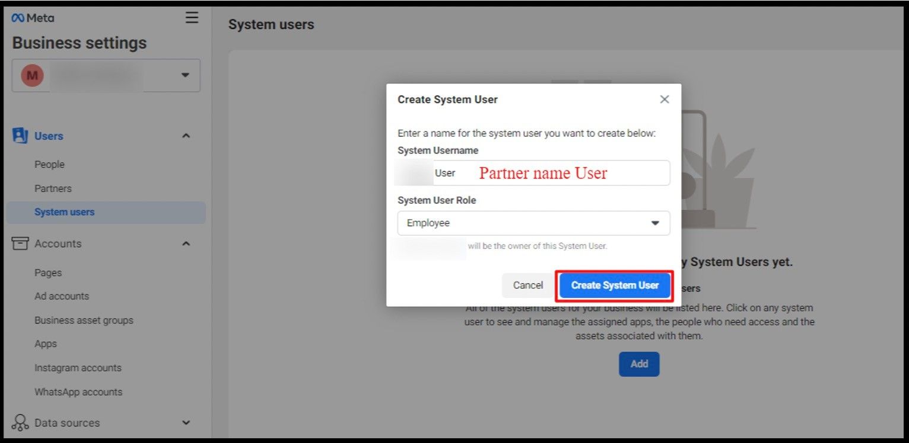Screen dimensions: 909x443
Task: Click the Accounts briefcase icon
Action: tap(20, 243)
